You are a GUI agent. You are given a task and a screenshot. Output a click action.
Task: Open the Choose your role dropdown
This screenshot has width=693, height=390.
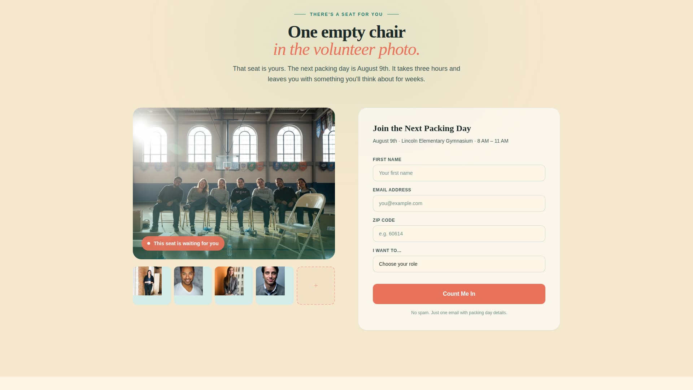[459, 264]
